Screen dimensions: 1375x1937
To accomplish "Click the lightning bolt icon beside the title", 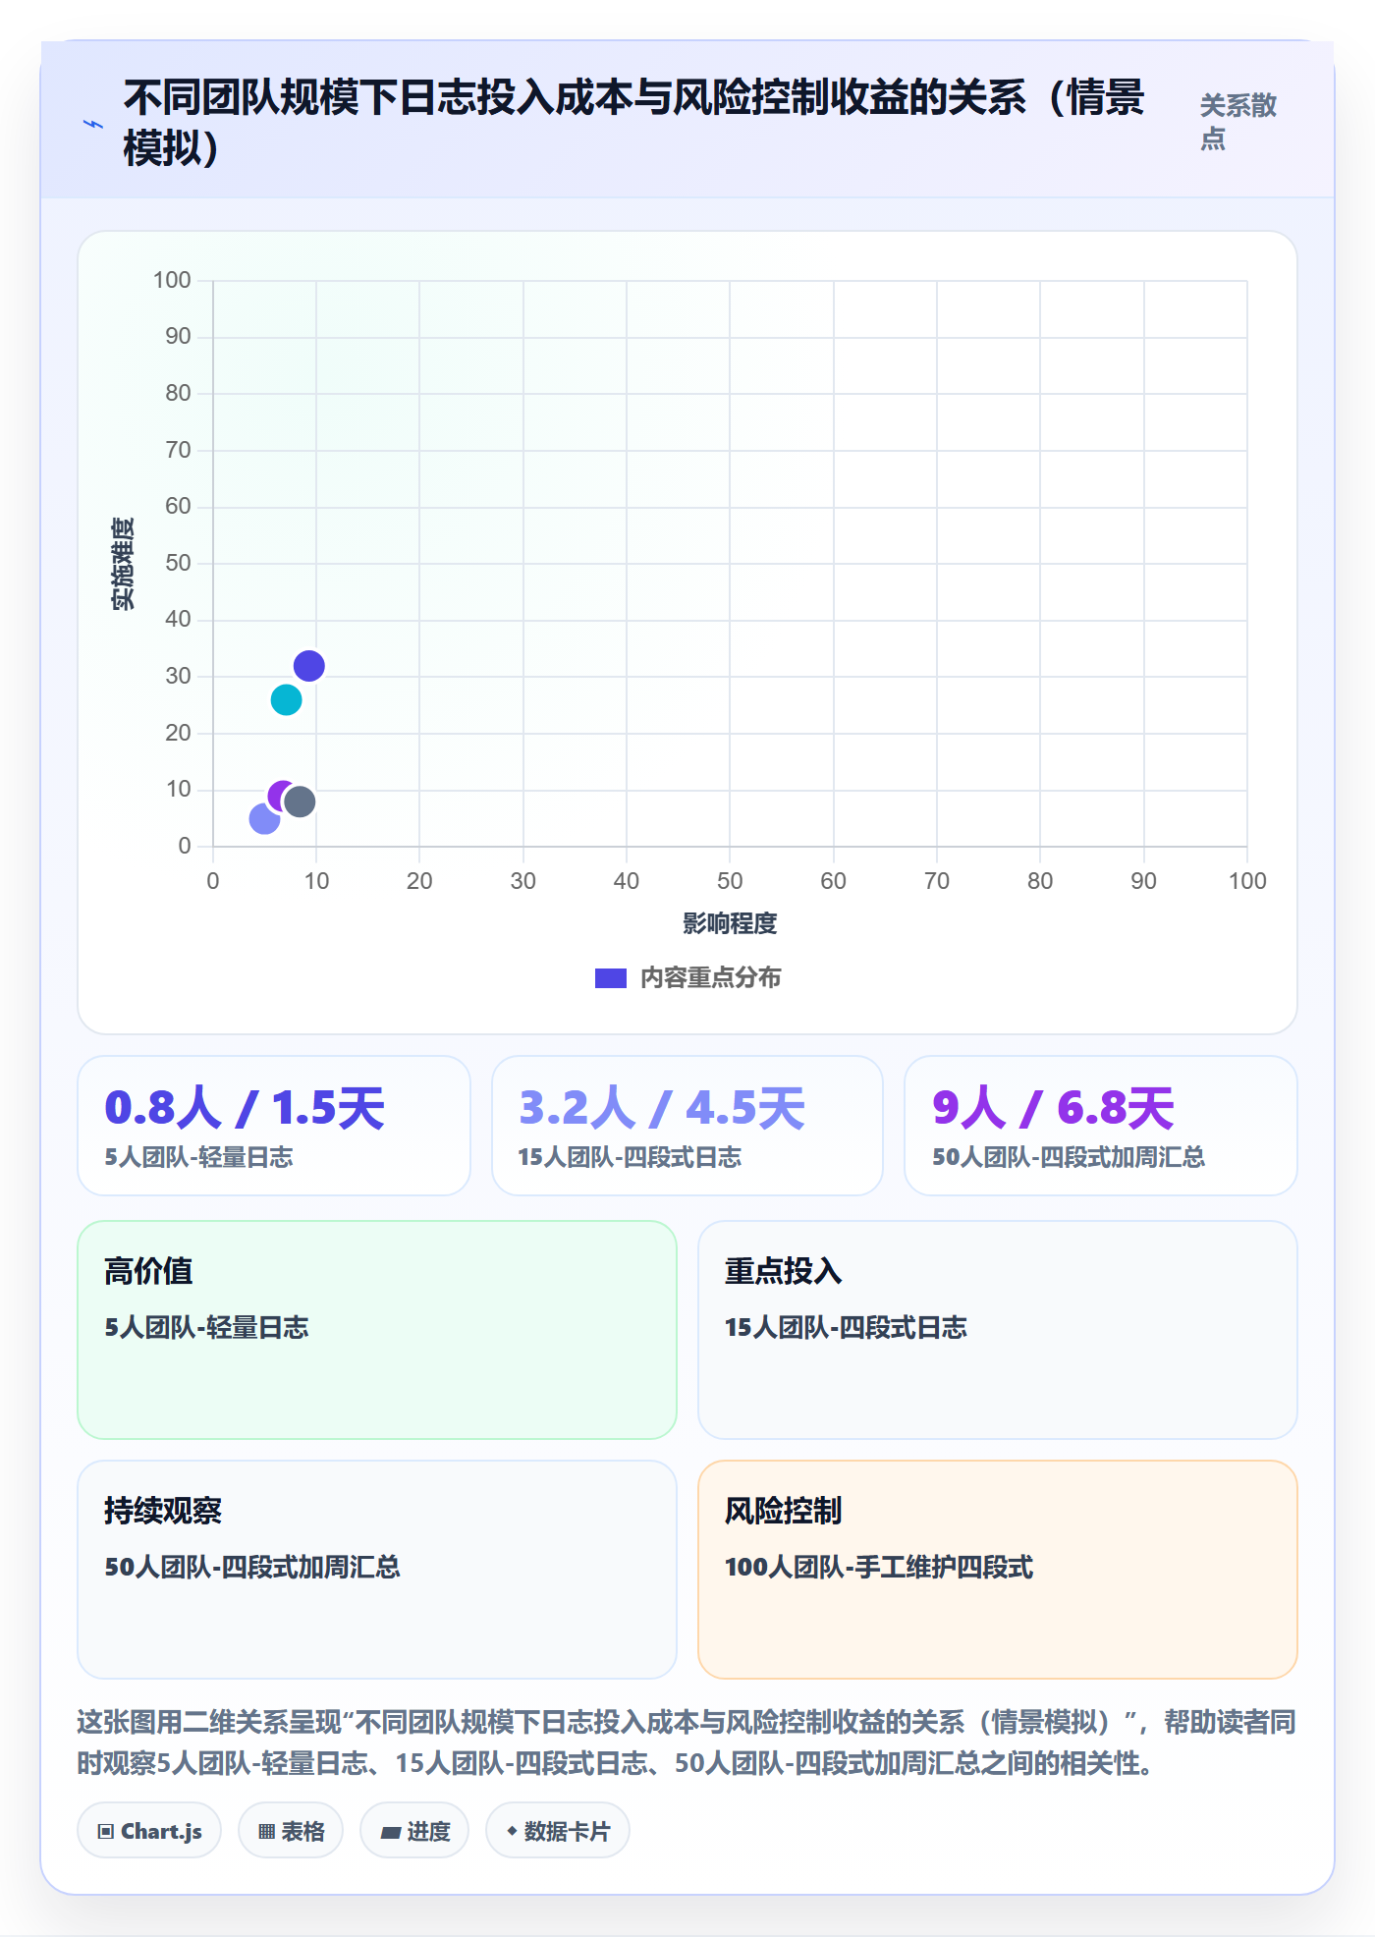I will pyautogui.click(x=93, y=125).
